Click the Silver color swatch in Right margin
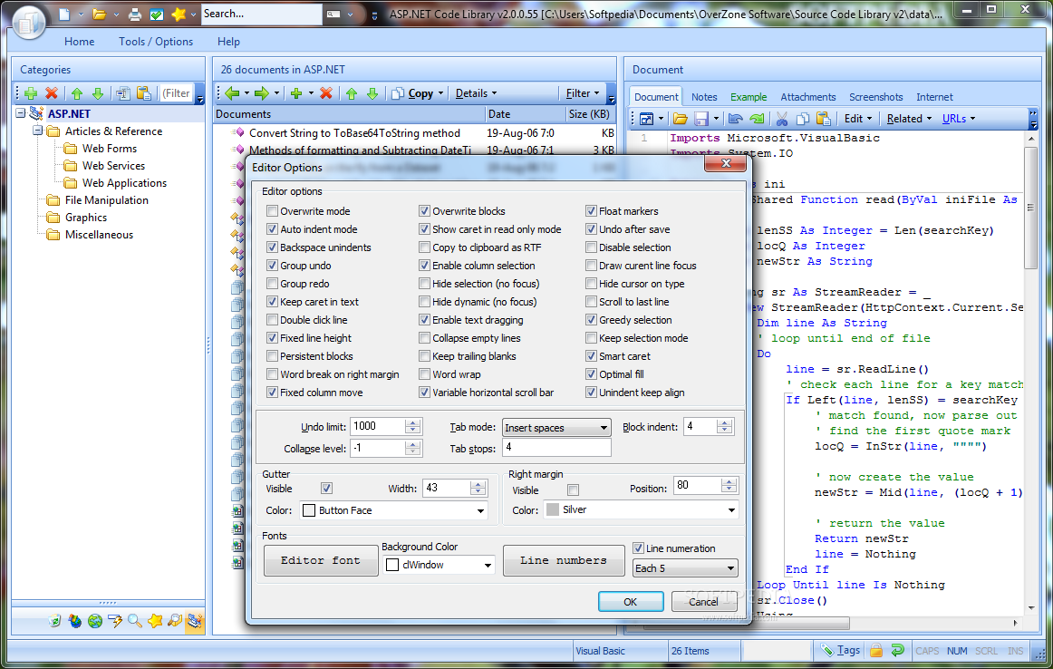 pyautogui.click(x=552, y=509)
